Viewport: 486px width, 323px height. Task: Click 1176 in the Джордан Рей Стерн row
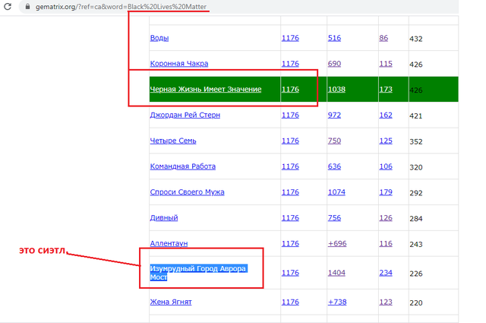pos(290,115)
